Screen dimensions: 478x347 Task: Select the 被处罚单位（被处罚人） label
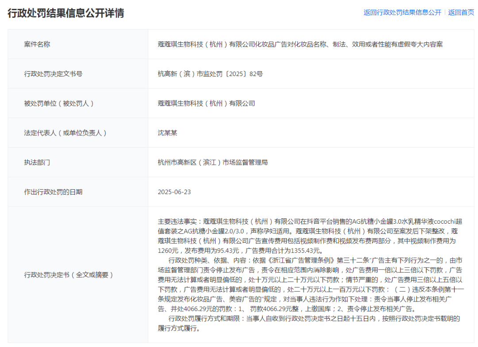tap(59, 103)
